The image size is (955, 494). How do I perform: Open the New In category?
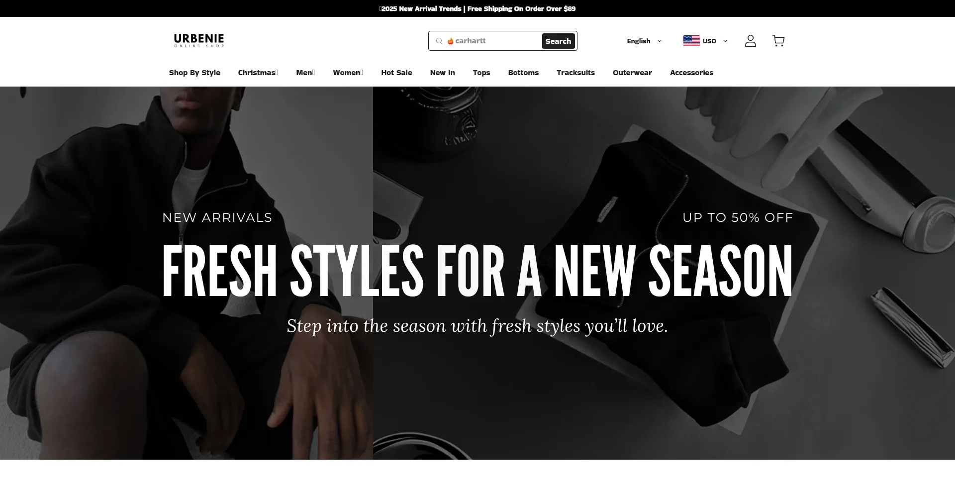[x=442, y=73]
